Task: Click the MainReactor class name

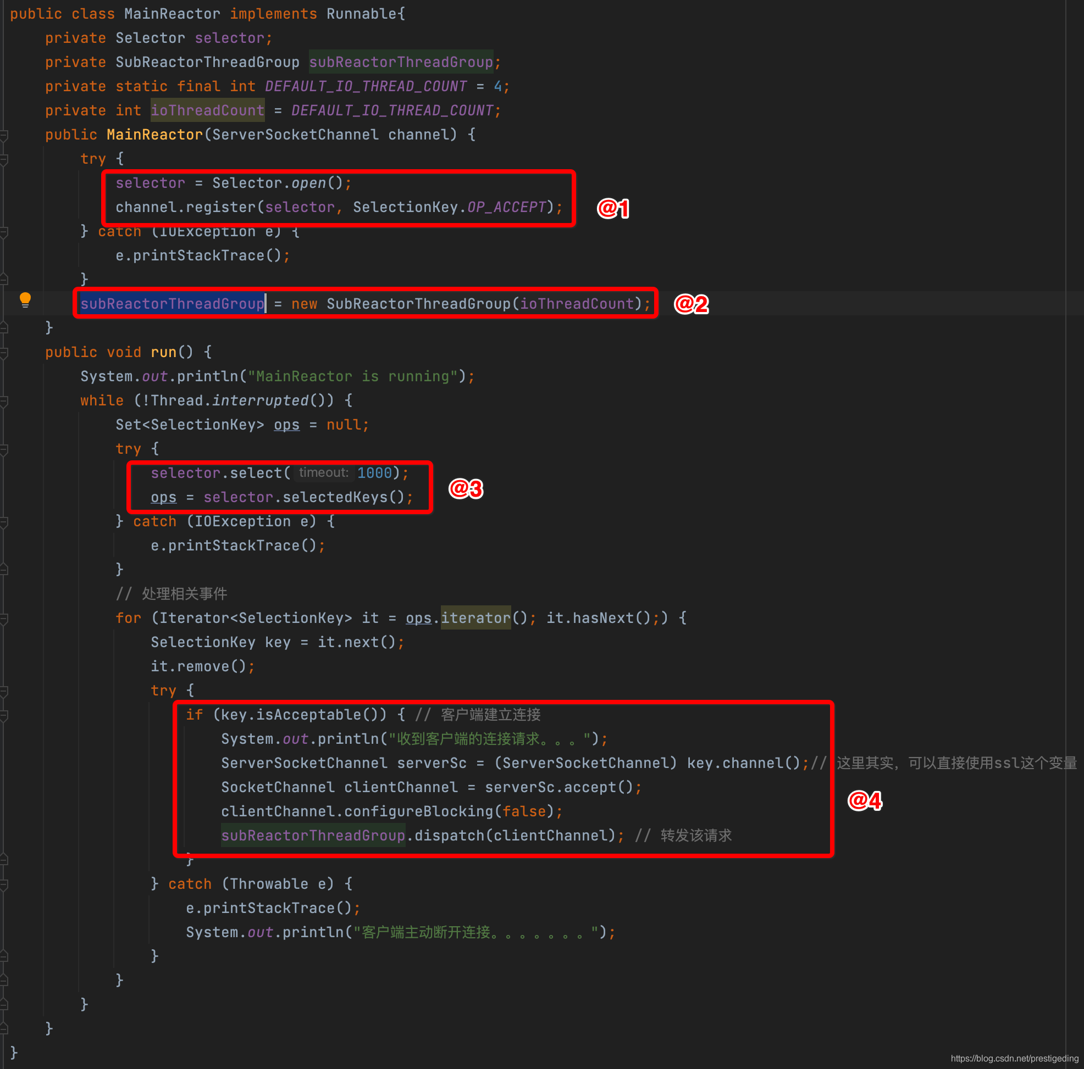Action: [172, 14]
